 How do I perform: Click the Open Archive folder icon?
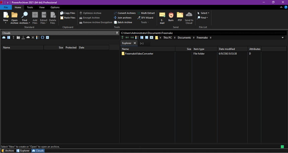tap(14, 15)
